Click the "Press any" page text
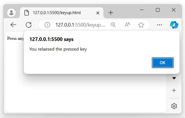This screenshot has height=118, width=185. (x=16, y=38)
